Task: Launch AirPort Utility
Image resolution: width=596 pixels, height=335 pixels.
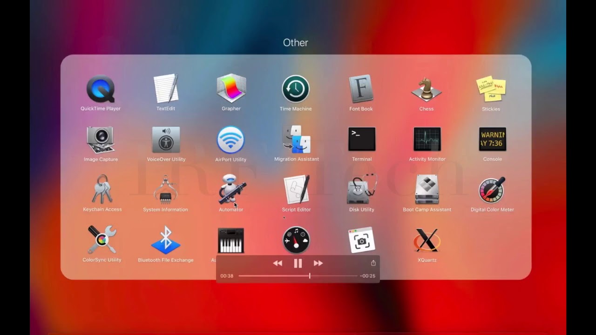Action: click(x=230, y=140)
